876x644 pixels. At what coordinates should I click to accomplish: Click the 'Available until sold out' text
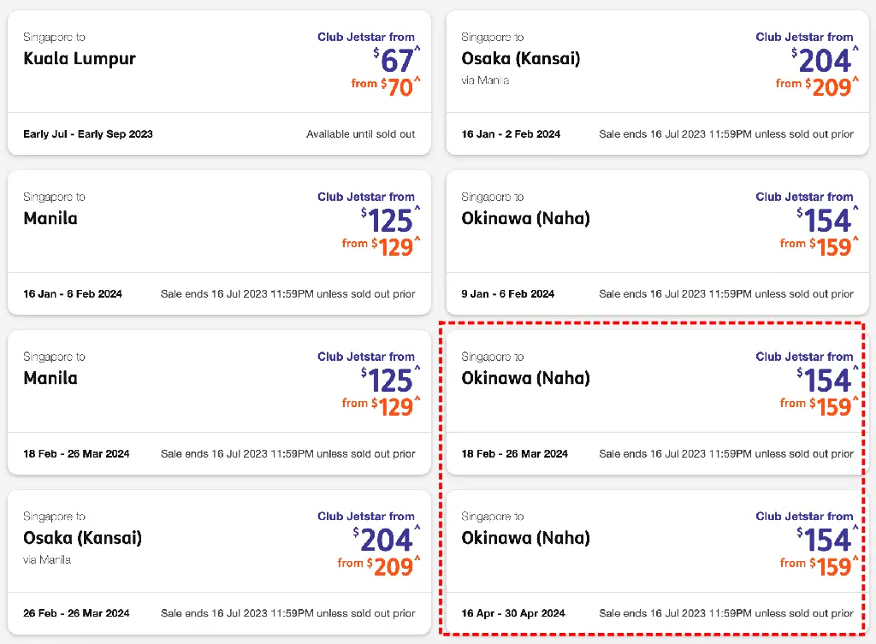(x=360, y=134)
